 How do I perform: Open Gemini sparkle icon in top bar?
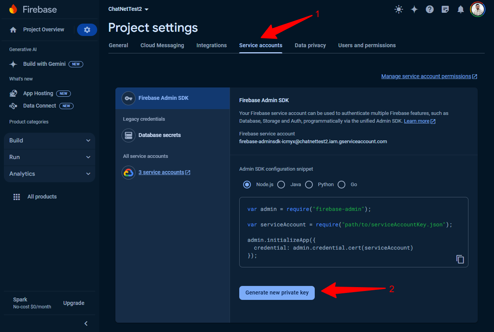414,9
